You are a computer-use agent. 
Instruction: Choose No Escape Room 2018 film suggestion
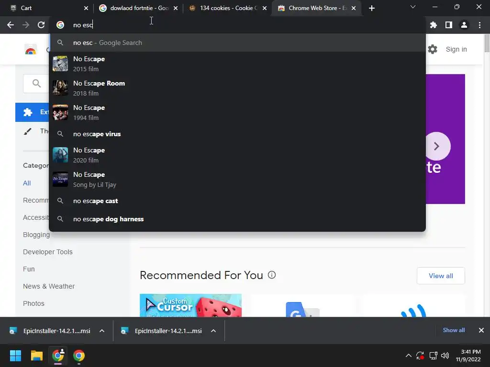click(x=237, y=88)
